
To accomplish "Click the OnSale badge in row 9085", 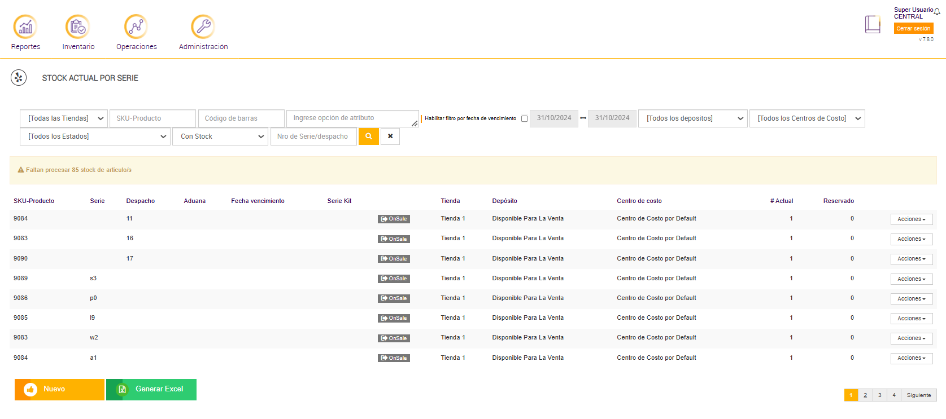I will coord(394,318).
